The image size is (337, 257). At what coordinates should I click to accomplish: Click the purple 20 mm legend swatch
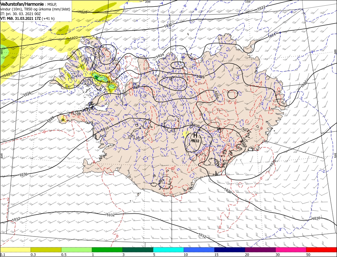(260, 250)
